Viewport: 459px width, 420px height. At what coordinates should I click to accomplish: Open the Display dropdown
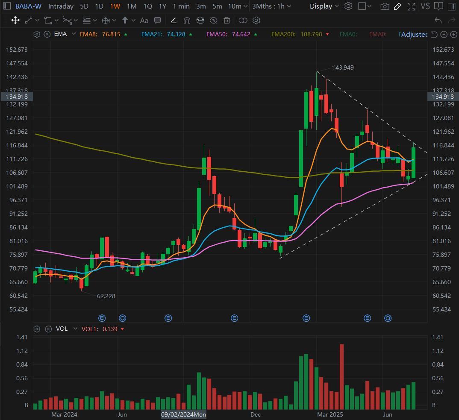[324, 6]
